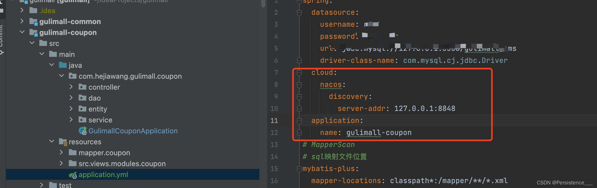
Task: Collapse the main folder chevron
Action: coord(42,54)
